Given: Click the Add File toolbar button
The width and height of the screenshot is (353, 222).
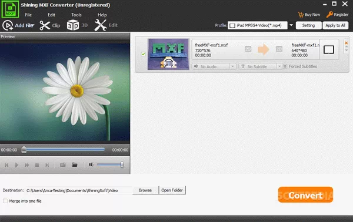Looking at the screenshot, I should (18, 25).
